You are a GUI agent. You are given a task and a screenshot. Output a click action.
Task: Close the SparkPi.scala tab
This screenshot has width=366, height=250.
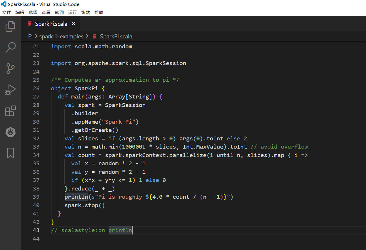click(73, 23)
